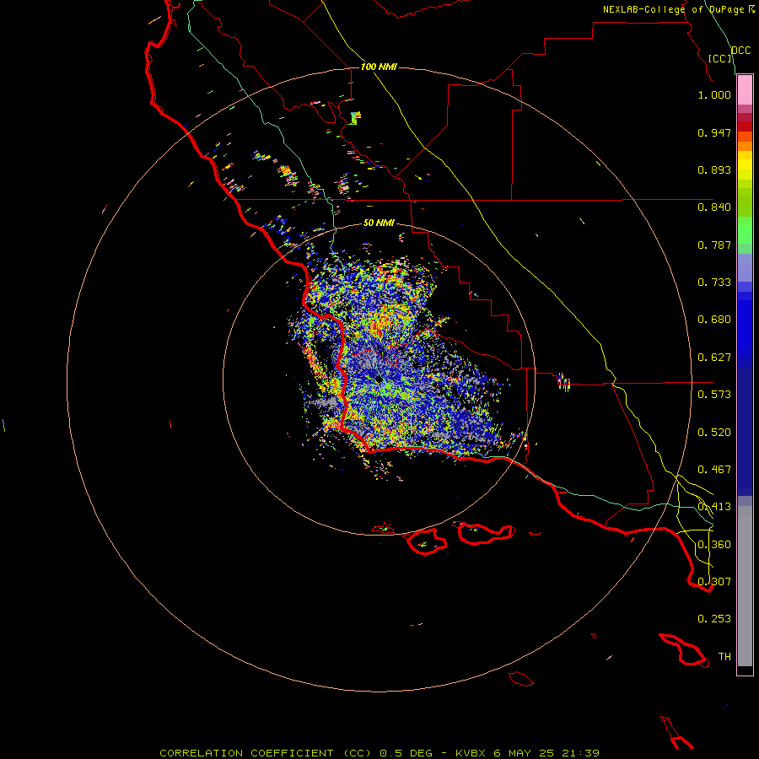Select the 1.000 legend value

[x=714, y=94]
